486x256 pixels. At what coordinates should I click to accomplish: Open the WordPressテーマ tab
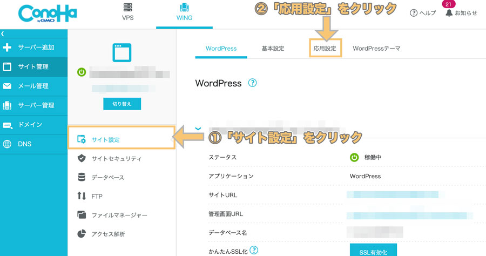pos(376,49)
